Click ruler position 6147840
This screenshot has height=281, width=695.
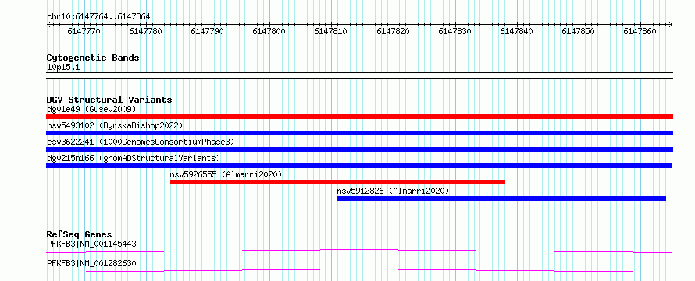coord(516,31)
